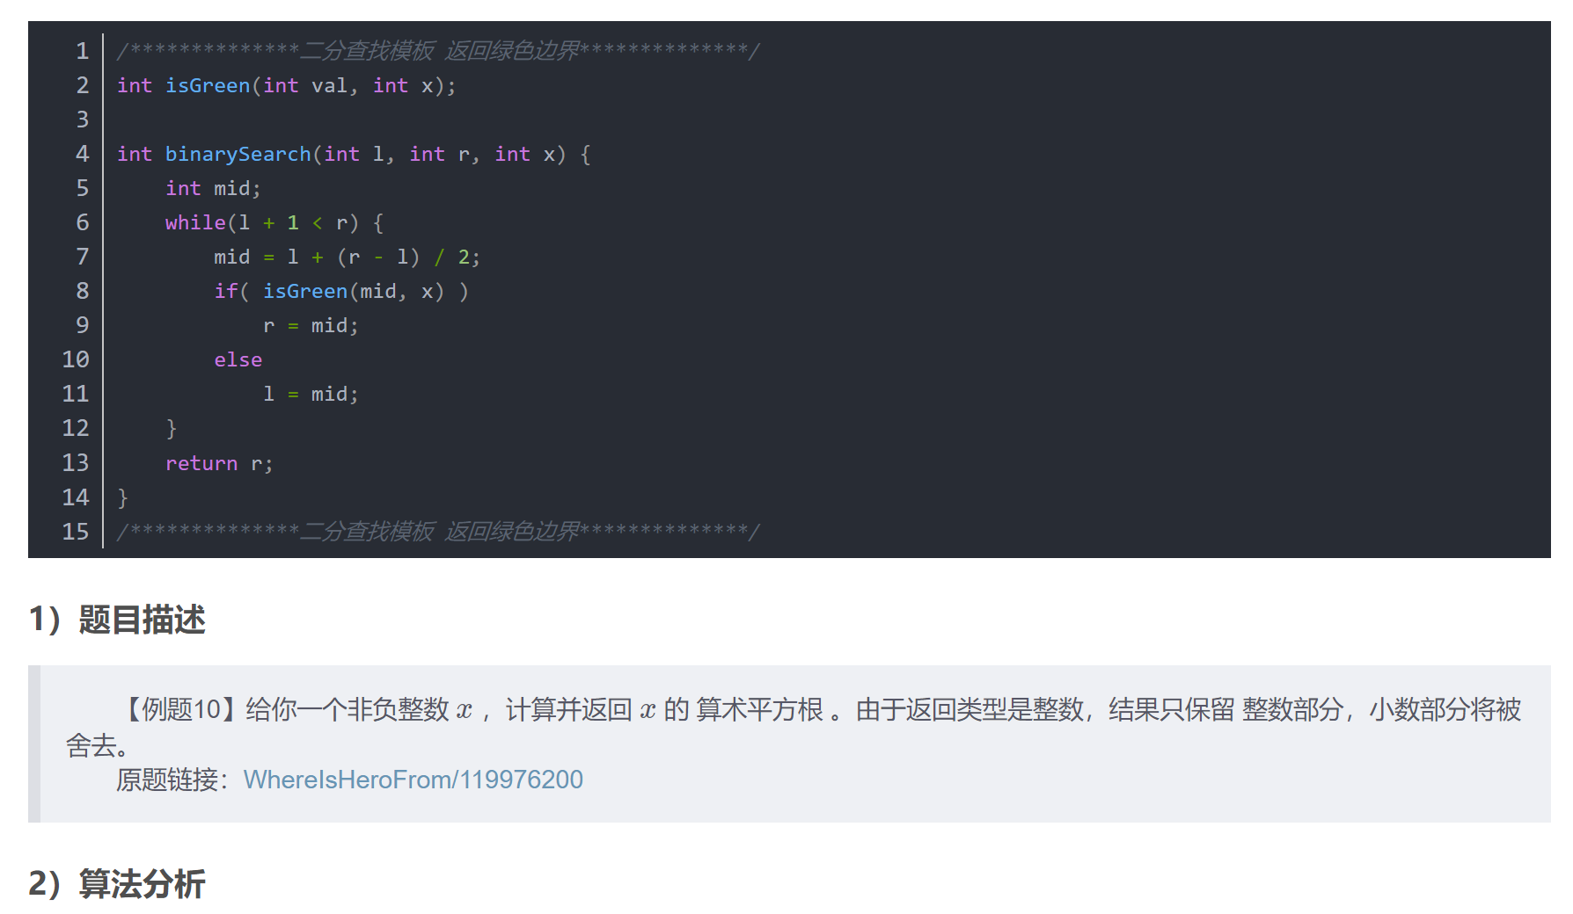Click the mid = l + (r - l) / 2 line
The image size is (1573, 914).
[346, 257]
